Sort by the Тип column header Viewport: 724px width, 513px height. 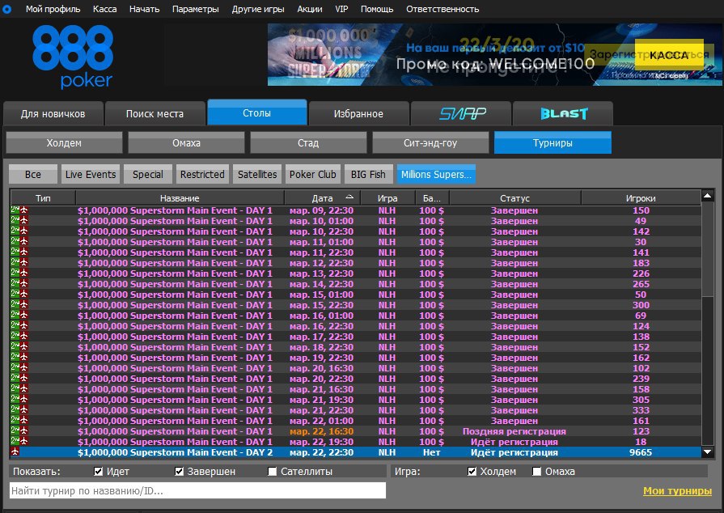pos(43,198)
